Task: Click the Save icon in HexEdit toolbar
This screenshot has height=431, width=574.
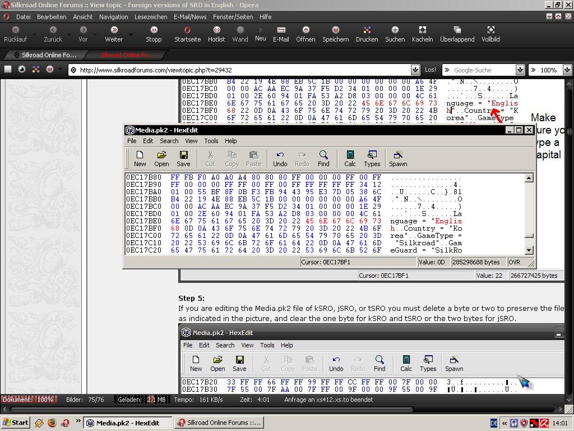Action: tap(183, 158)
